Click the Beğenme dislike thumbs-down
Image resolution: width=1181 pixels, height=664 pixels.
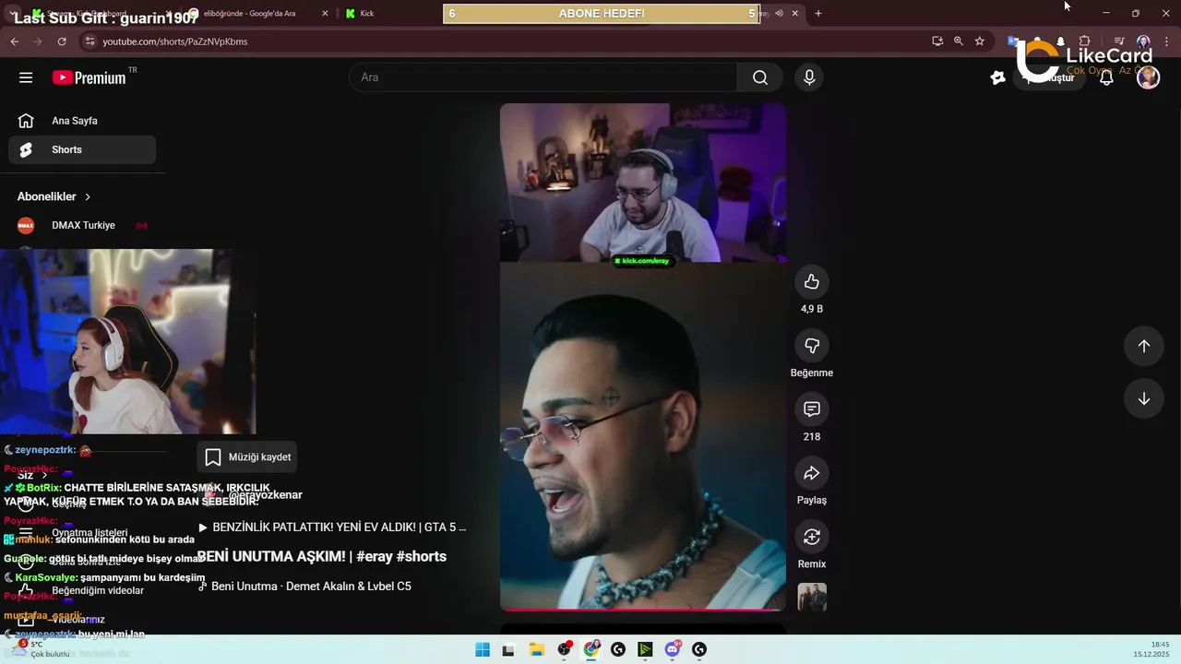coord(812,346)
